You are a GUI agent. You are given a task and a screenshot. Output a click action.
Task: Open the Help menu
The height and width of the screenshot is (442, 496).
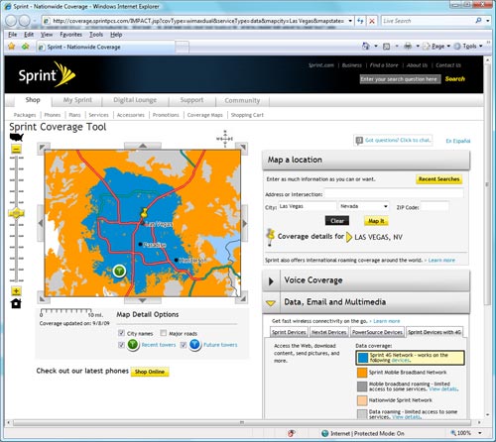[x=116, y=35]
